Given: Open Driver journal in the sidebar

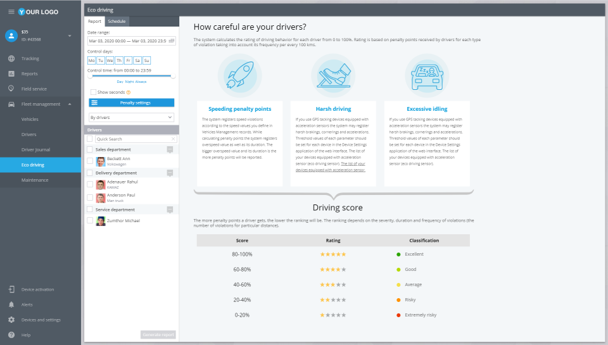Looking at the screenshot, I should (35, 149).
